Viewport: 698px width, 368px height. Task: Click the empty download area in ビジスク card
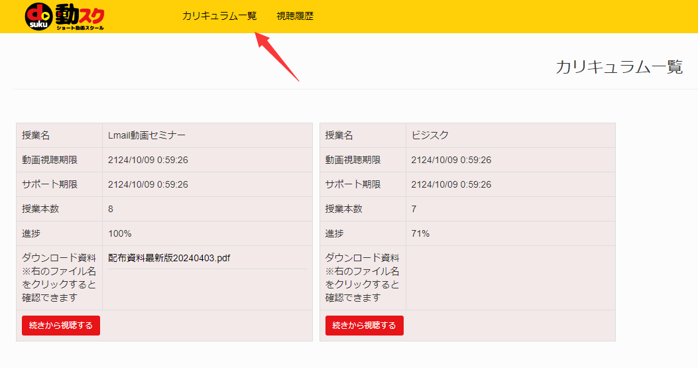tap(510, 278)
